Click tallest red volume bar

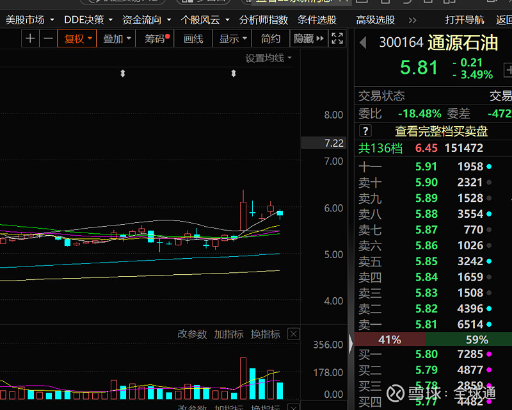point(243,378)
